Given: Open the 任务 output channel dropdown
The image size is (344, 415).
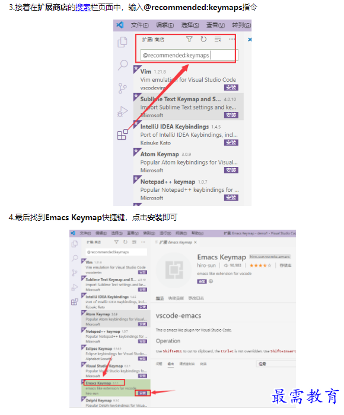Looking at the screenshot, I should pyautogui.click(x=276, y=364).
